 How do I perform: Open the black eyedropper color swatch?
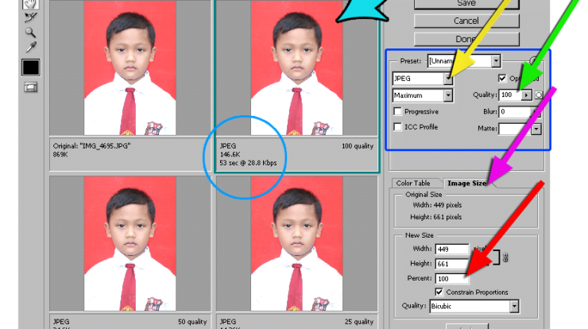pyautogui.click(x=30, y=68)
